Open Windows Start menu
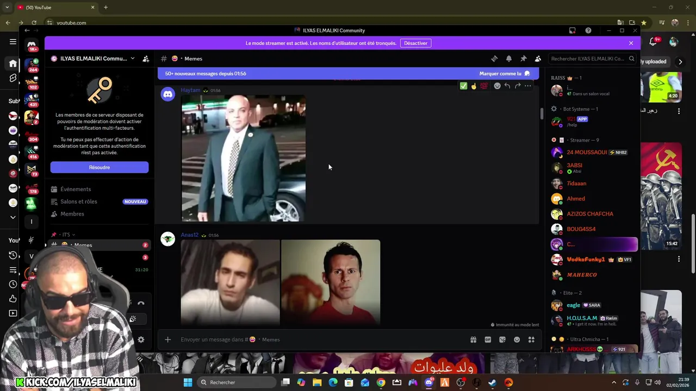 [x=188, y=382]
